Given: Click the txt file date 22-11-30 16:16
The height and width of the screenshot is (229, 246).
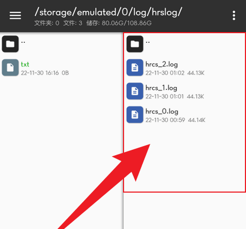Looking at the screenshot, I should coord(40,73).
